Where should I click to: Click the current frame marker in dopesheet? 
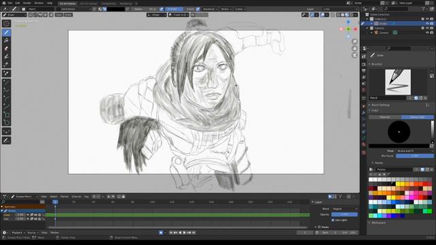pyautogui.click(x=55, y=202)
